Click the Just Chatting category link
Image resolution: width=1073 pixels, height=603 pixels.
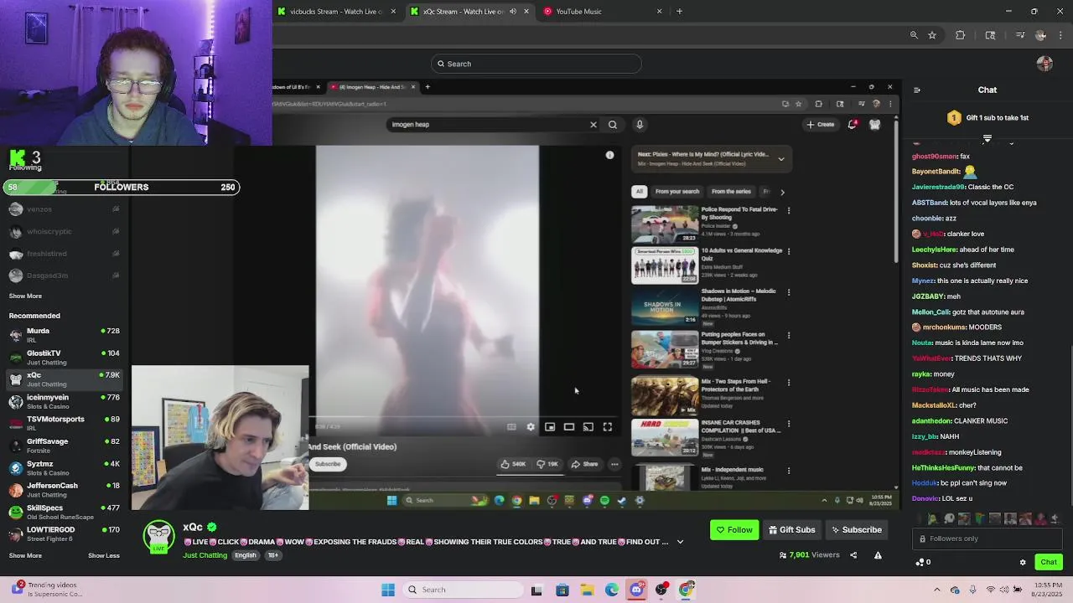205,555
